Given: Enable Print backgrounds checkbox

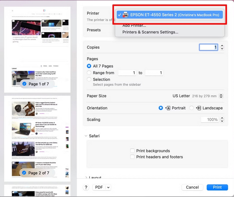Looking at the screenshot, I should pos(132,151).
